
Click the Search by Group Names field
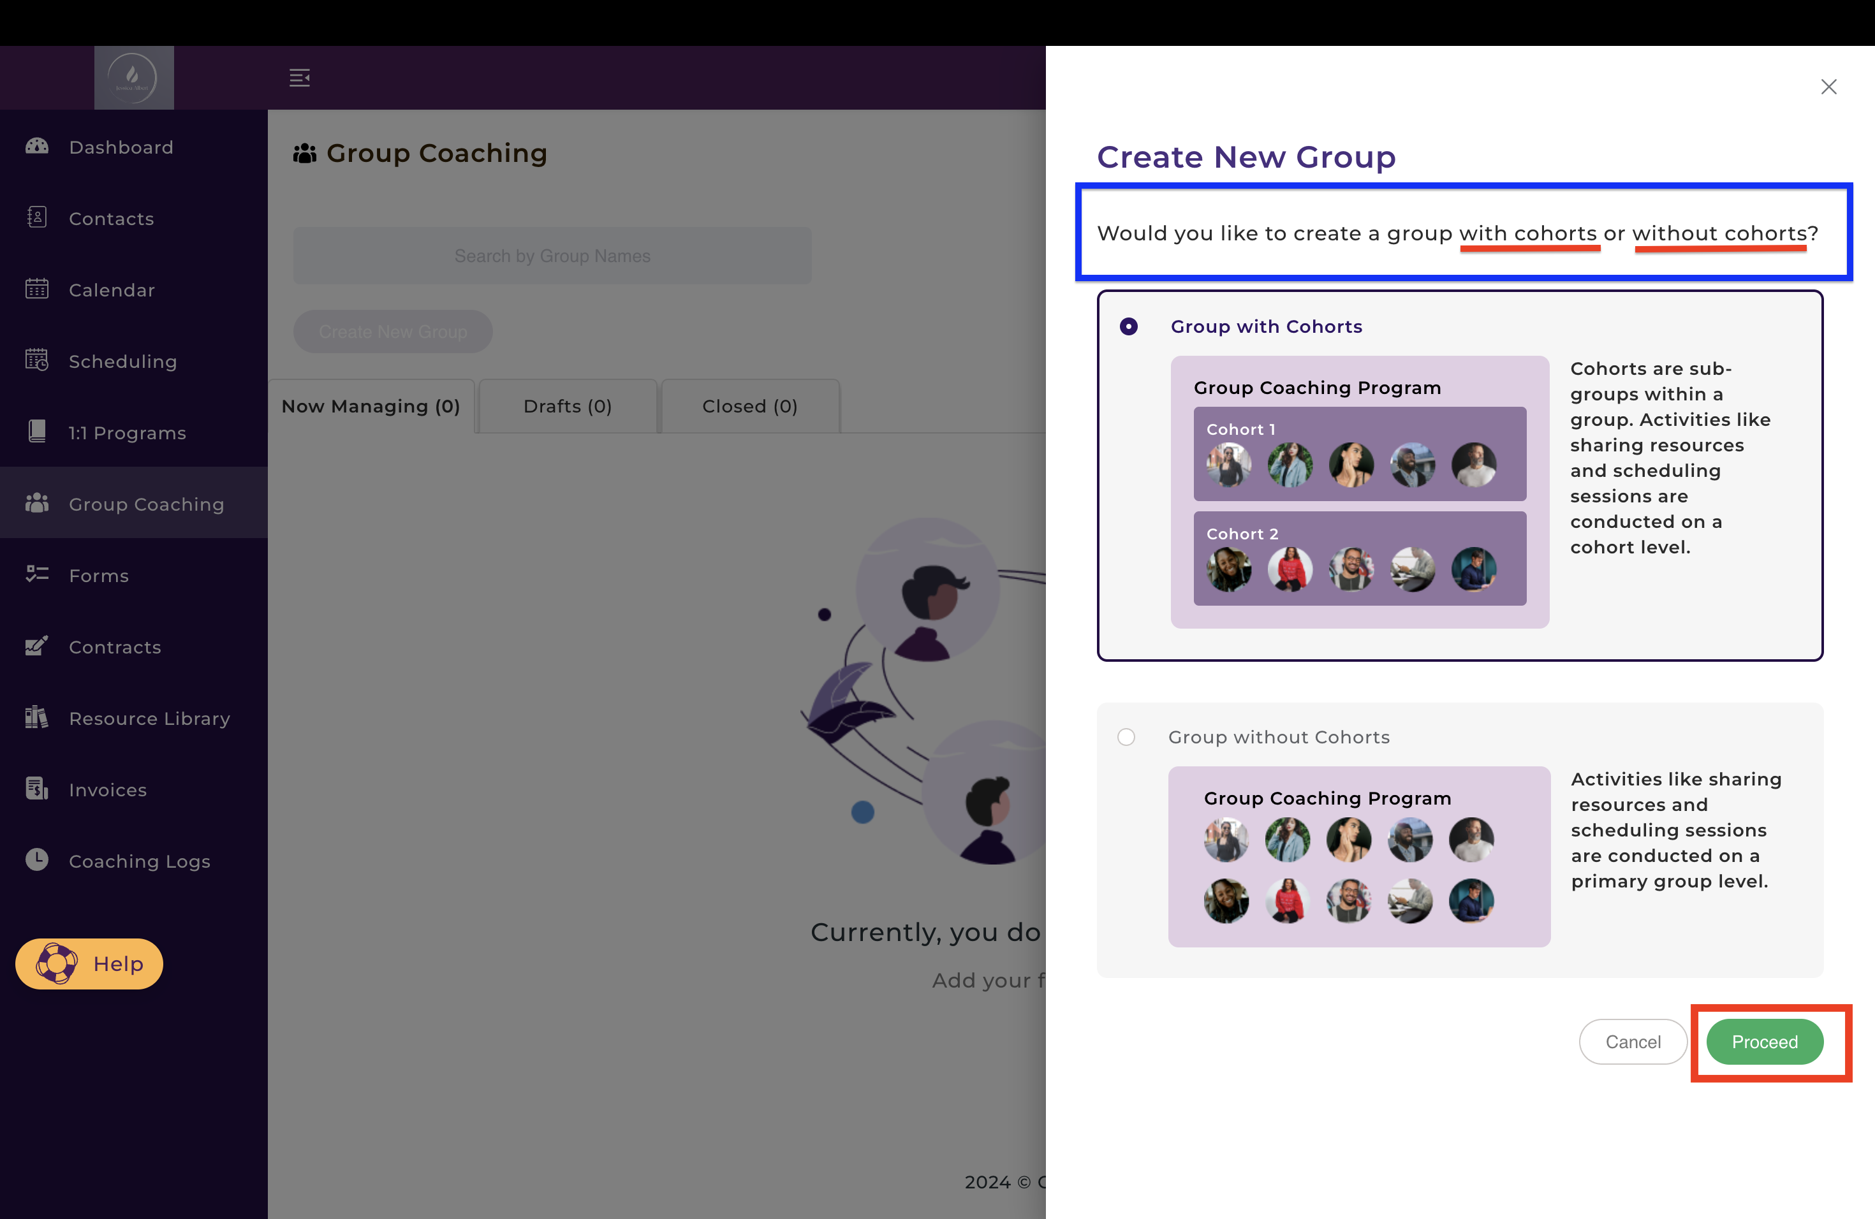(552, 256)
